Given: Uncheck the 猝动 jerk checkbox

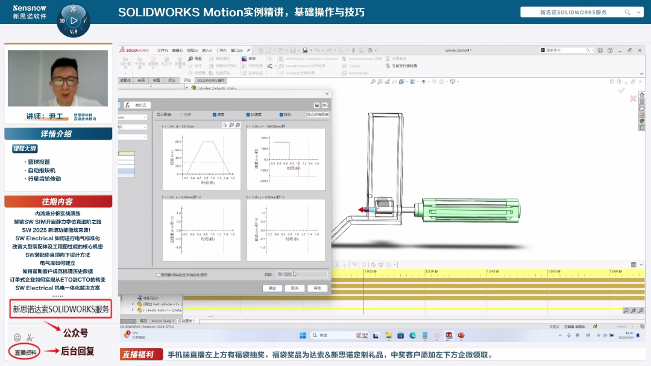Looking at the screenshot, I should (281, 114).
